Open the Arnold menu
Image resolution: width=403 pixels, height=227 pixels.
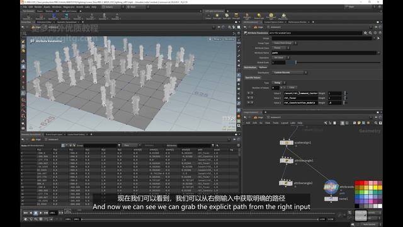[80, 7]
